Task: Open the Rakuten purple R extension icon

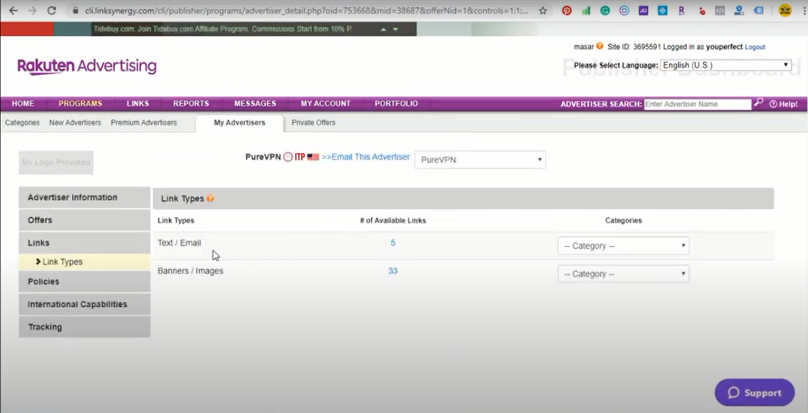Action: point(682,11)
